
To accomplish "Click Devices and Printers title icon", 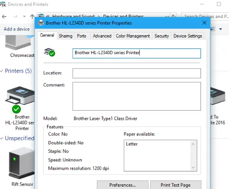I will pyautogui.click(x=3, y=4).
